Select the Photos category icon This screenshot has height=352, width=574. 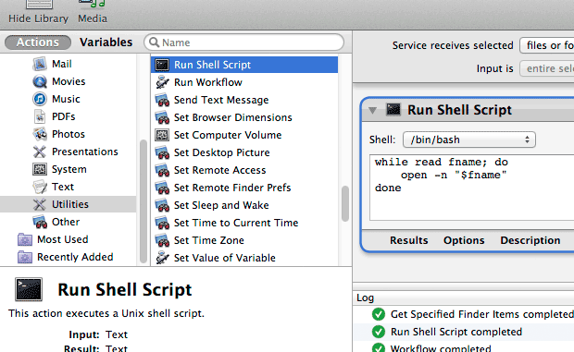(40, 134)
